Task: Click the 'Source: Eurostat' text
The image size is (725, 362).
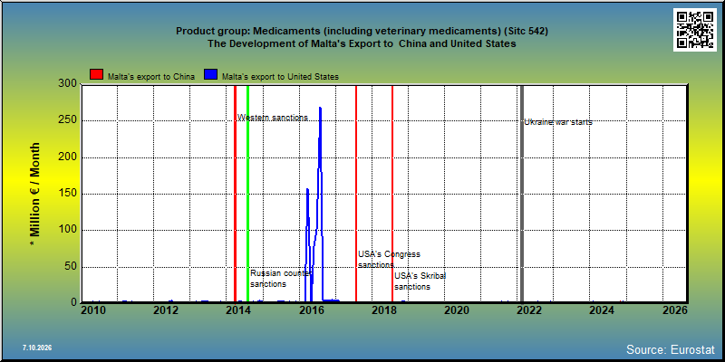Action: [671, 349]
